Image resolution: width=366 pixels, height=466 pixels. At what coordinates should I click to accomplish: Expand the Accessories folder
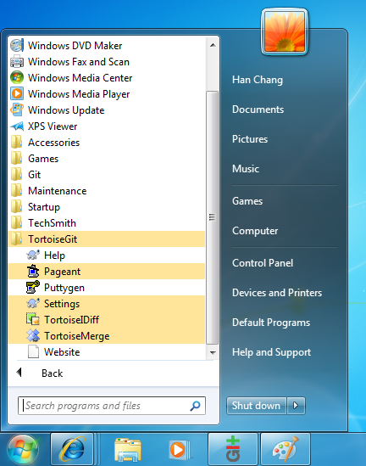coord(107,143)
